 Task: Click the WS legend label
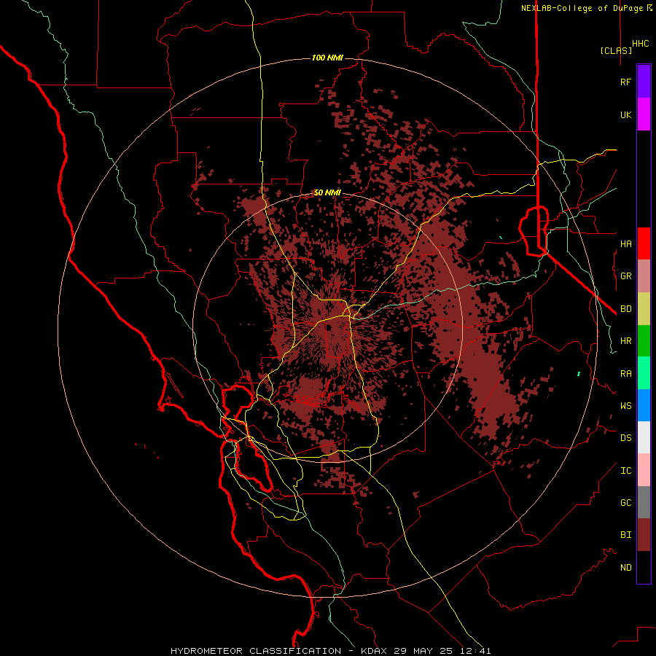[x=626, y=405]
